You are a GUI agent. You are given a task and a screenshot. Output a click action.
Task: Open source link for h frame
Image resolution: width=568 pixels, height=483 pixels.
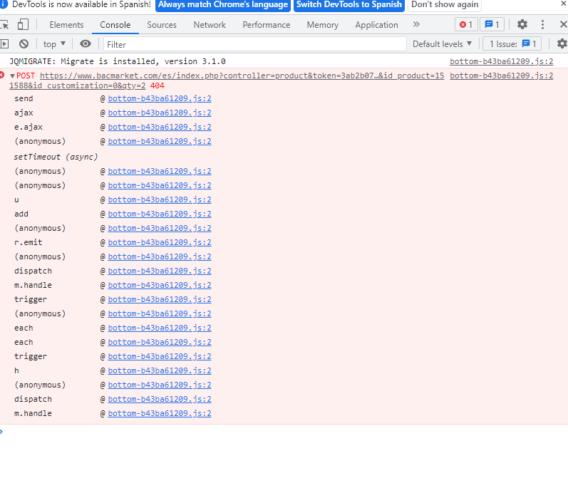point(160,370)
